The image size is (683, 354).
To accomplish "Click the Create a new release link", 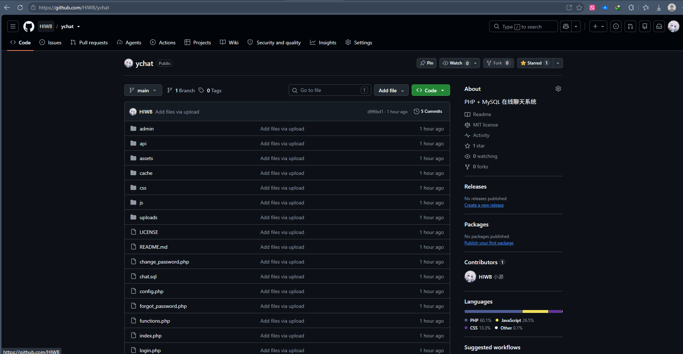I will (484, 205).
